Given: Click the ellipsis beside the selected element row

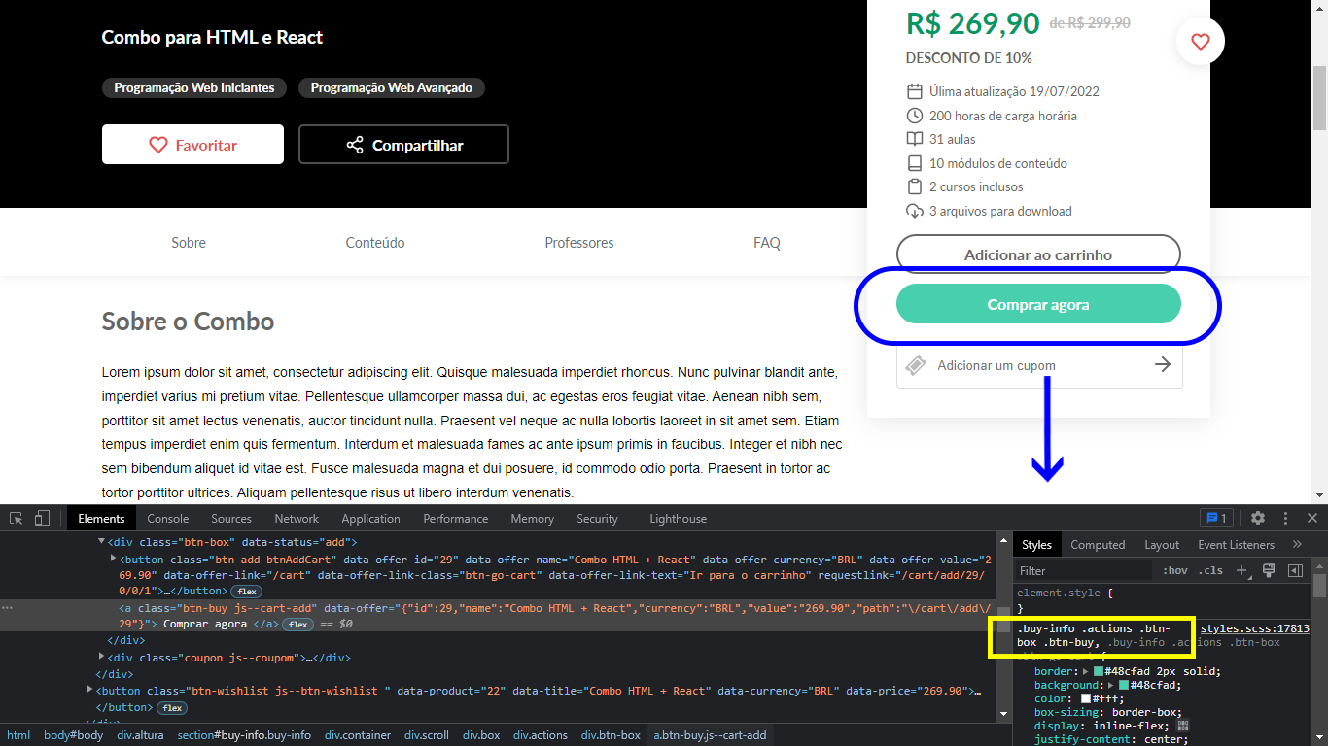Looking at the screenshot, I should 8,607.
